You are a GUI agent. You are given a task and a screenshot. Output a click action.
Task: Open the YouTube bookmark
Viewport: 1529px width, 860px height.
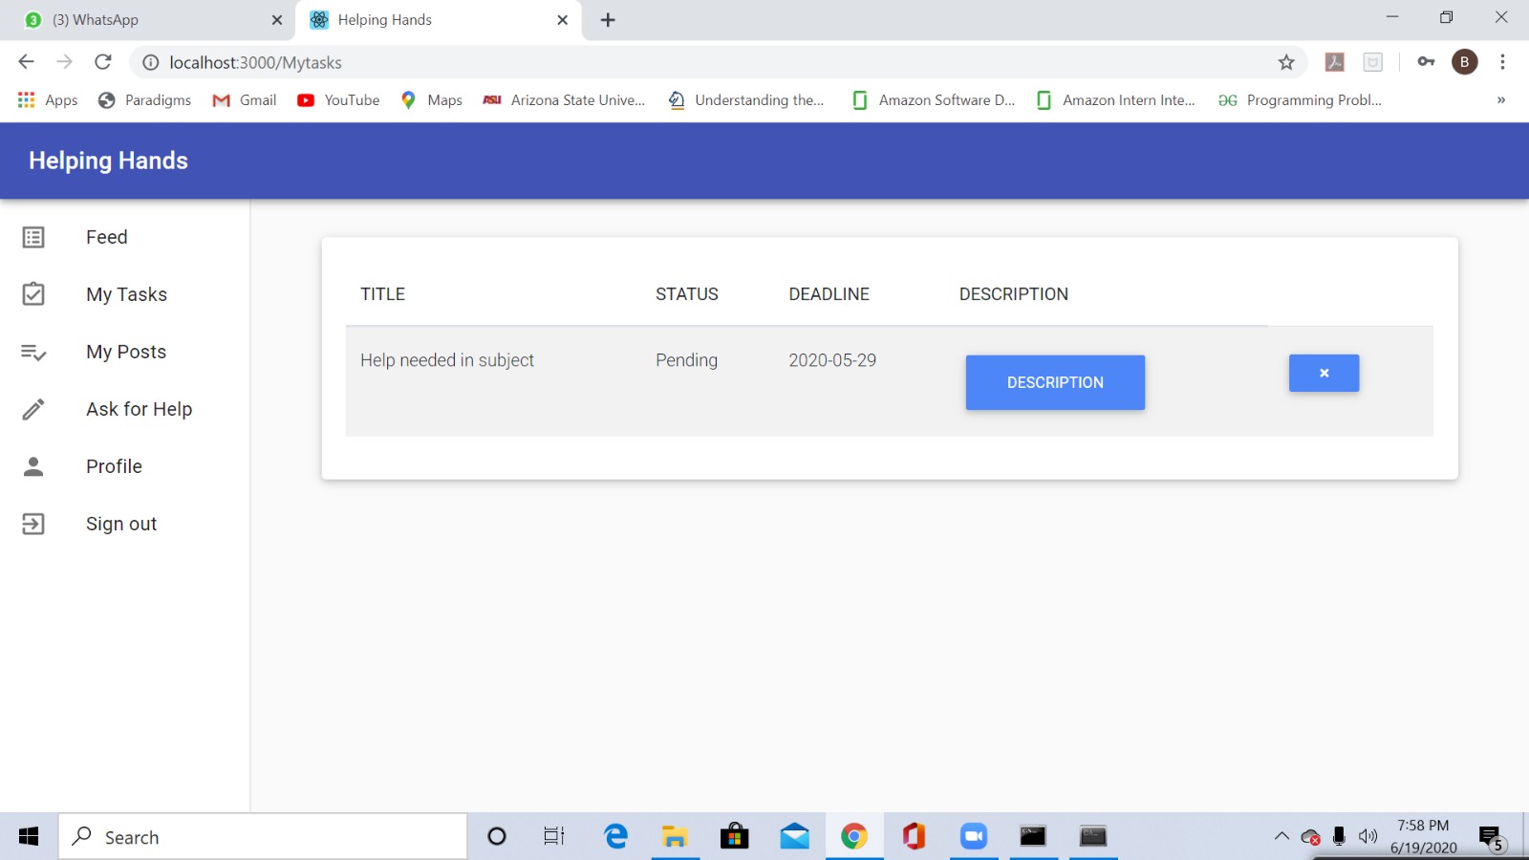[x=338, y=100]
